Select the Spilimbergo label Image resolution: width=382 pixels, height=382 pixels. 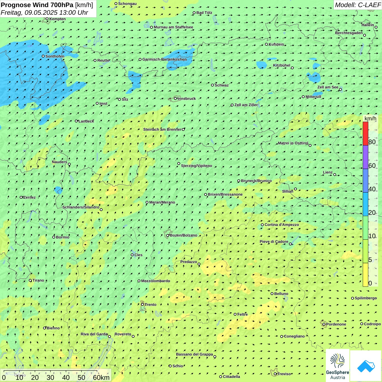coord(366,298)
